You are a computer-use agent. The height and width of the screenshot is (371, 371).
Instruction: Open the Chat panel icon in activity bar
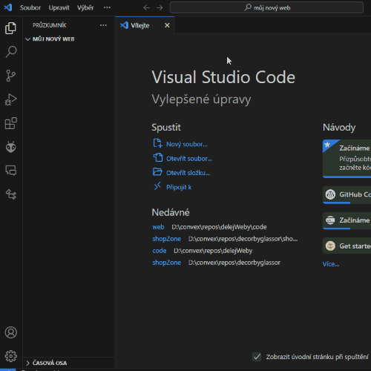[x=11, y=171]
